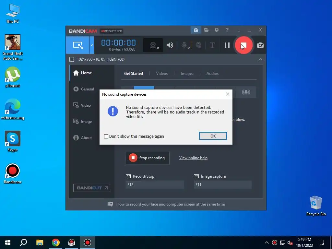
Task: Switch to Audios tab
Action: click(212, 74)
